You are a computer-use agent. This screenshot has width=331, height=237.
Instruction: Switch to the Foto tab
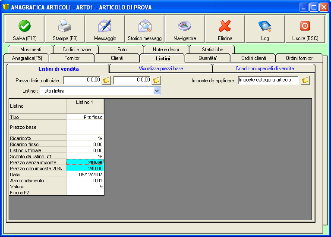pyautogui.click(x=122, y=50)
